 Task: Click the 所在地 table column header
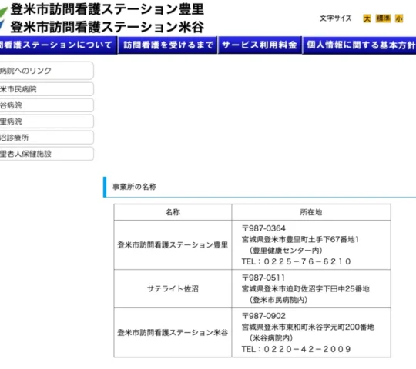[311, 212]
